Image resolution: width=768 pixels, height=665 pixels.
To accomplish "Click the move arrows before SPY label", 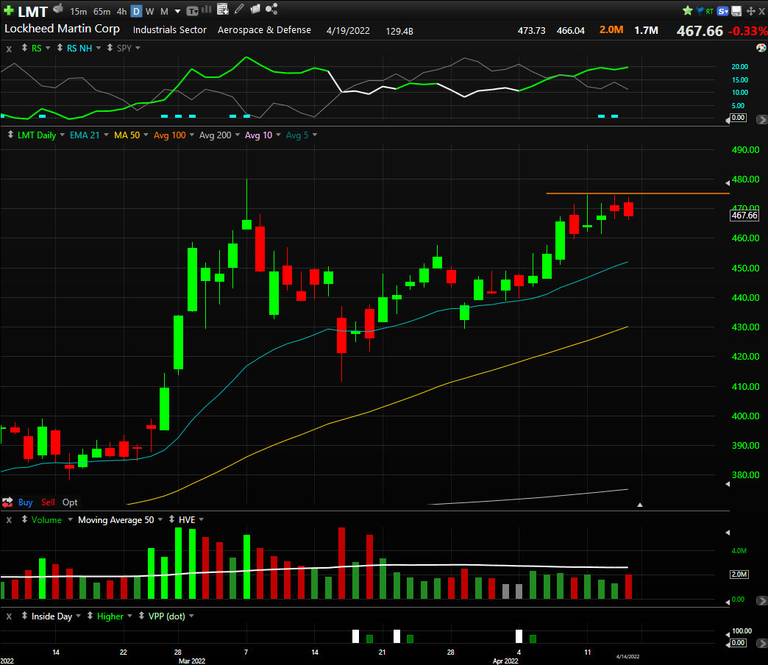I will coord(110,48).
